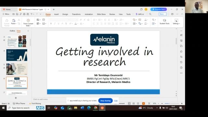Click the search magnifier in ribbon tabs

coord(150,14)
